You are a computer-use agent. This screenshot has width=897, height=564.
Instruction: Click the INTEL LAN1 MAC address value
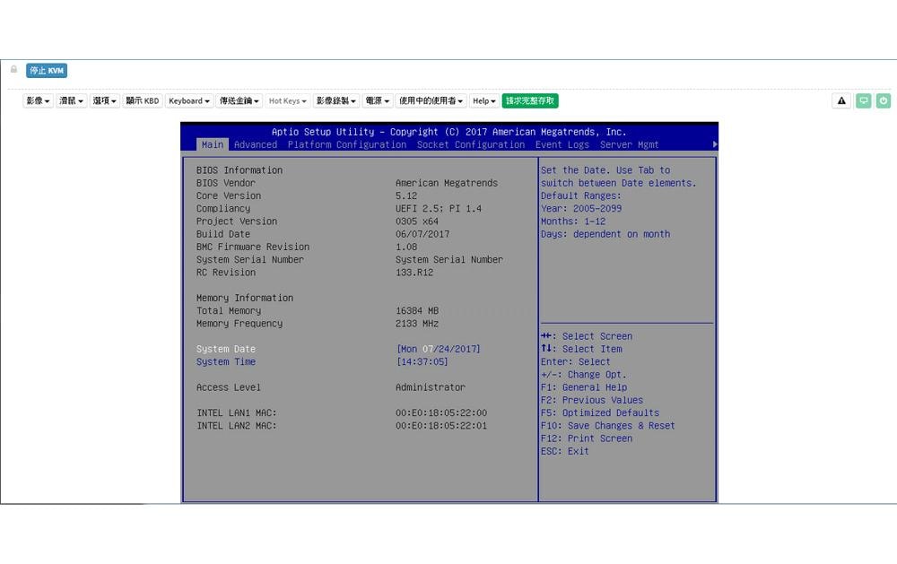click(441, 412)
